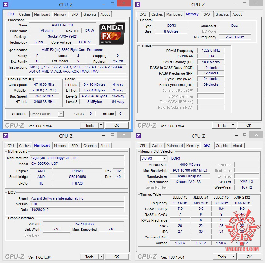This screenshot has width=265, height=263.
Task: Click the Bus Speed value 262.02 MHz
Action: (44, 96)
